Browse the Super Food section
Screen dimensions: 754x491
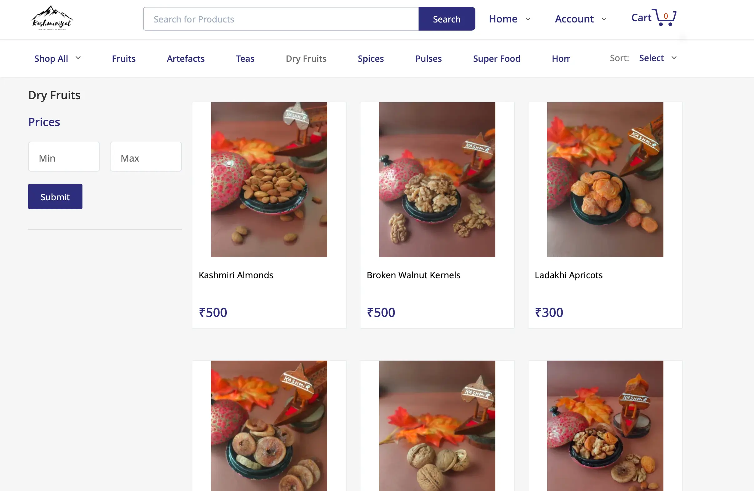pos(496,59)
